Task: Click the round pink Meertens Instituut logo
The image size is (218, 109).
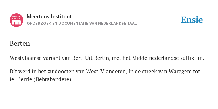Action: (x=16, y=20)
